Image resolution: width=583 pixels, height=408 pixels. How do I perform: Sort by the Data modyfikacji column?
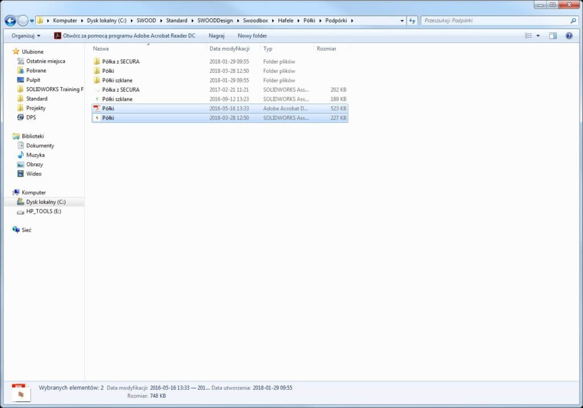click(229, 49)
